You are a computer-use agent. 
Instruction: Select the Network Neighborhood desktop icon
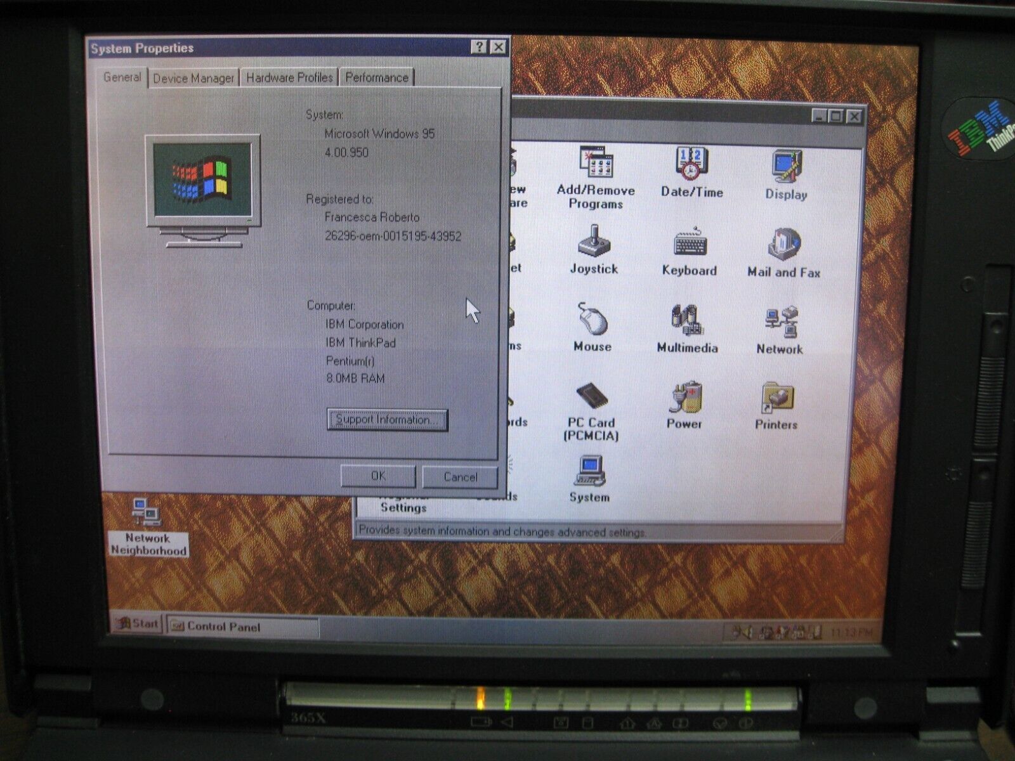coord(148,528)
